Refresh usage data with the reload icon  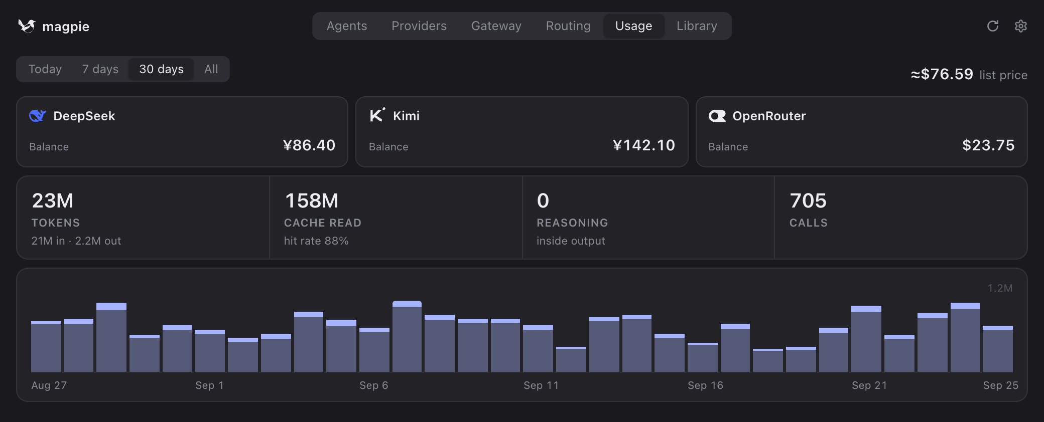pos(993,26)
